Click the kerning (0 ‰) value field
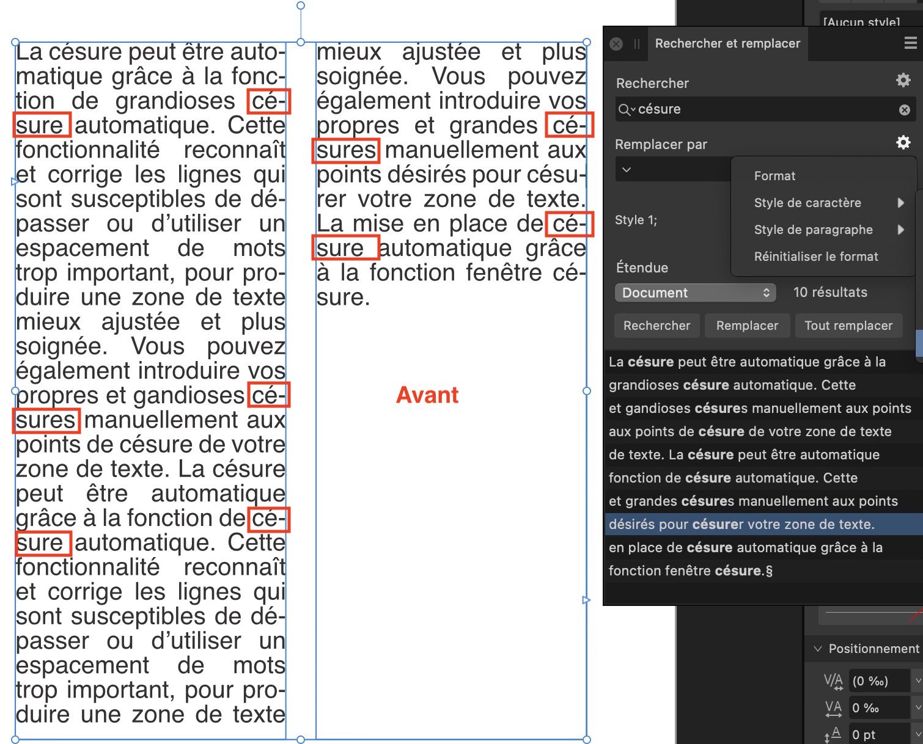The width and height of the screenshot is (923, 744). point(880,681)
